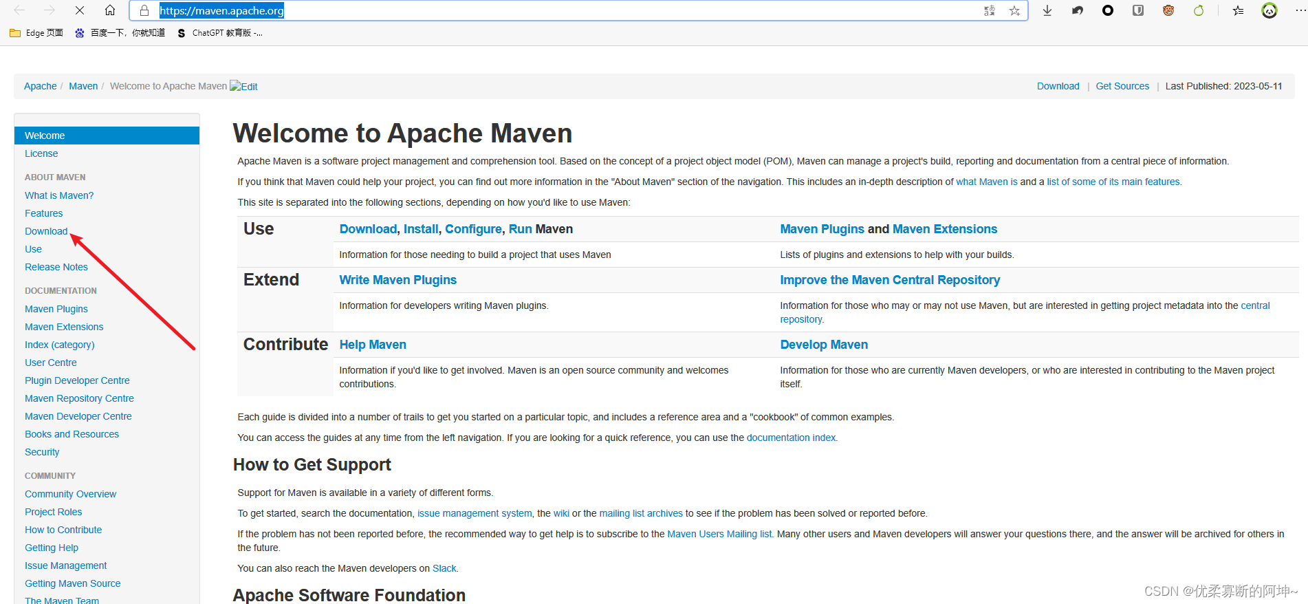Open the mailing list archives link

click(641, 513)
